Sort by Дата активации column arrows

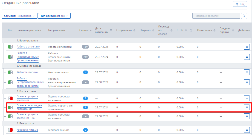click(111, 30)
